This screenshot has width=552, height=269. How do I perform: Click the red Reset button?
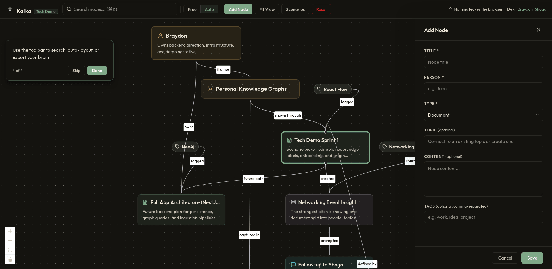pyautogui.click(x=321, y=9)
